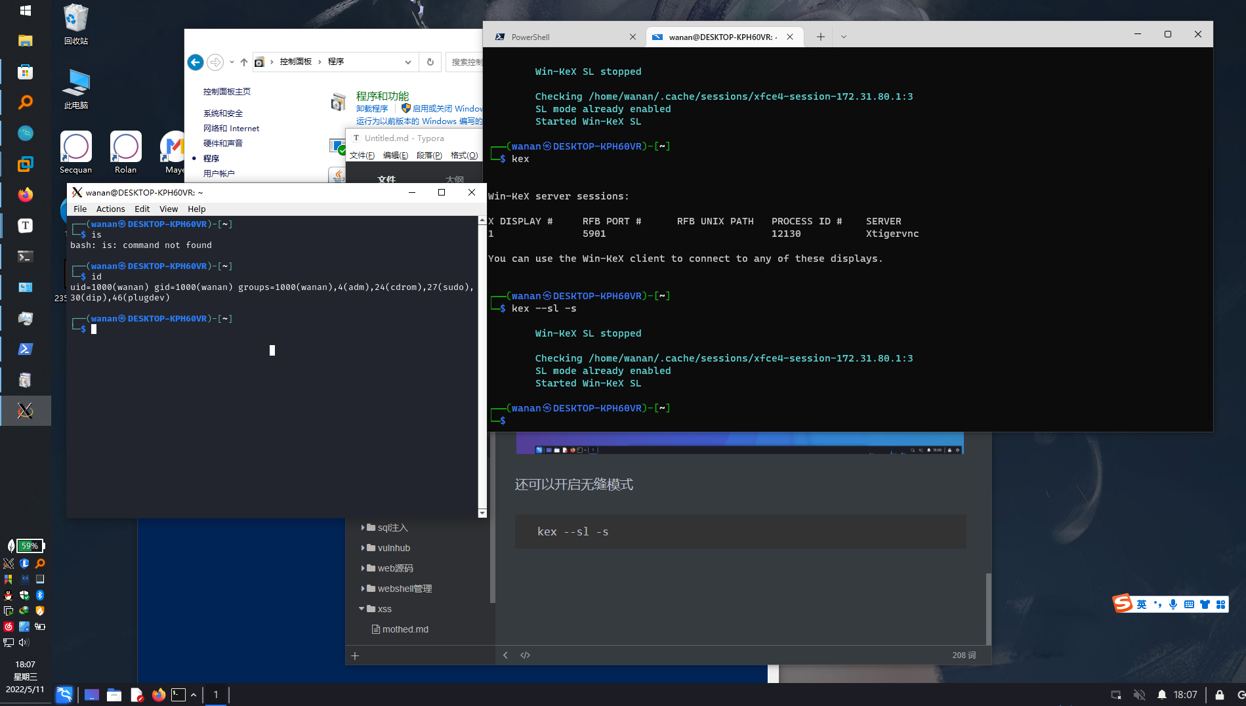Expand the web源码 folder
Screen dimensions: 1246x706
tap(363, 568)
